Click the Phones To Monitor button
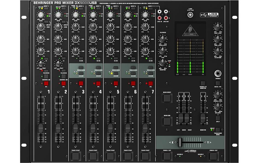259x163 pixels. coord(203,83)
